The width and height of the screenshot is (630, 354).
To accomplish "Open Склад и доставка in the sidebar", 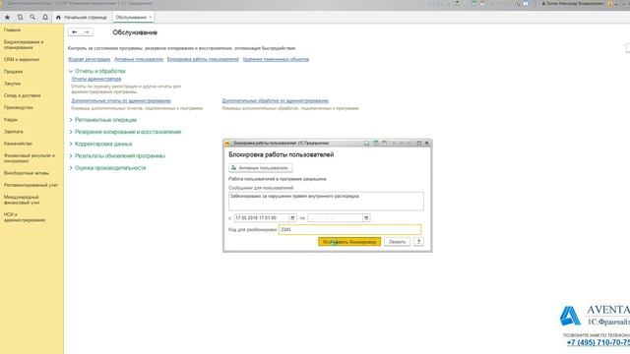I will click(22, 95).
